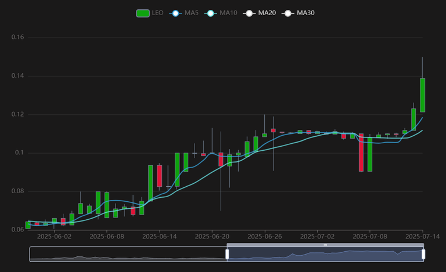The height and width of the screenshot is (272, 446).
Task: Click the unselected left area of data zoom
Action: (128, 254)
